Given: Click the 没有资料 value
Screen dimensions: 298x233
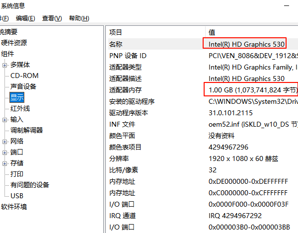Looking at the screenshot, I should (222, 136).
